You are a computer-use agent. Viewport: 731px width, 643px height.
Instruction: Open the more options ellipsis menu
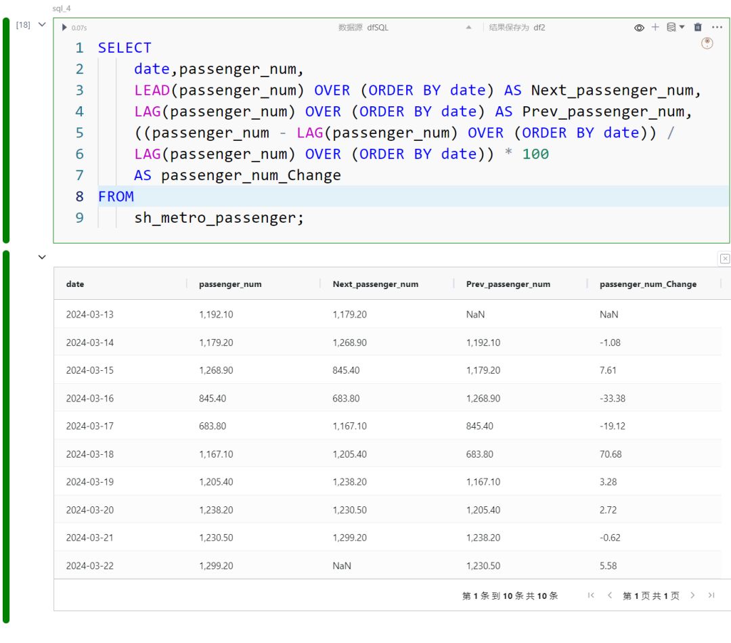point(717,27)
